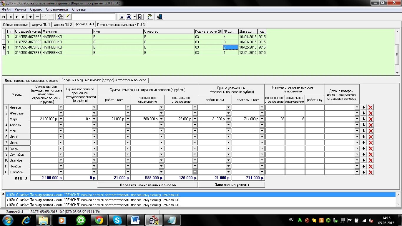Launch Google Chrome from taskbar
Image resolution: width=402 pixels, height=226 pixels.
click(99, 220)
